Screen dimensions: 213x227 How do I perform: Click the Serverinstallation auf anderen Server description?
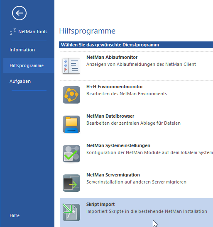[136, 182]
